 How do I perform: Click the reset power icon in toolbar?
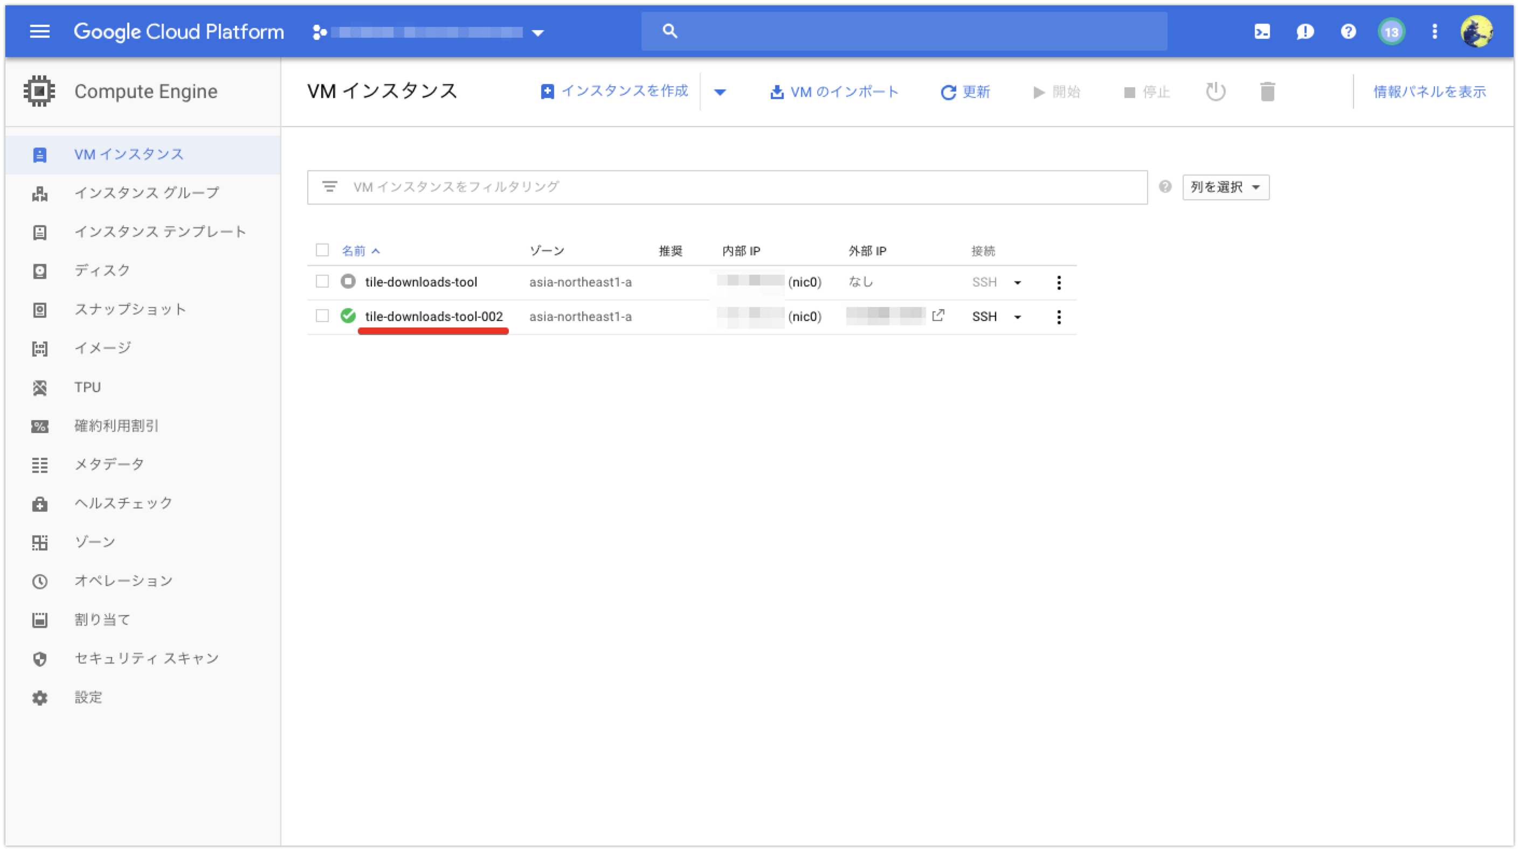1216,92
